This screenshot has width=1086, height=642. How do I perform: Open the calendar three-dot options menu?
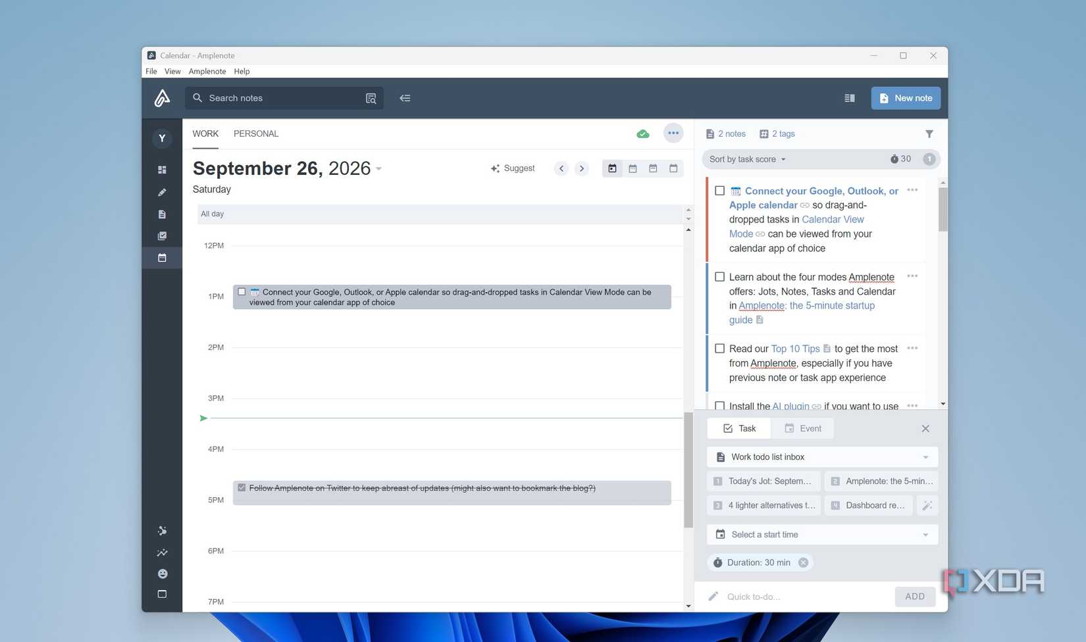pos(673,134)
